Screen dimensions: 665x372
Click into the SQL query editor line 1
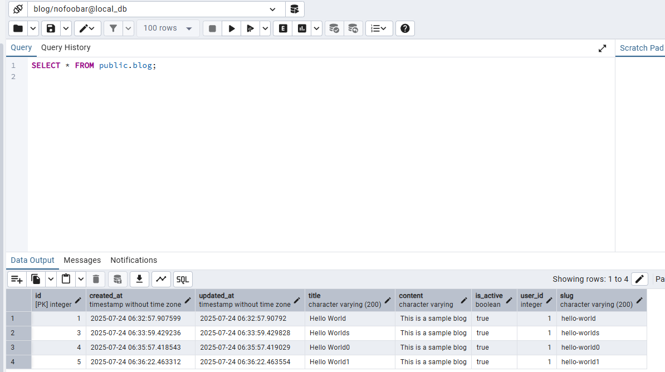point(321,65)
